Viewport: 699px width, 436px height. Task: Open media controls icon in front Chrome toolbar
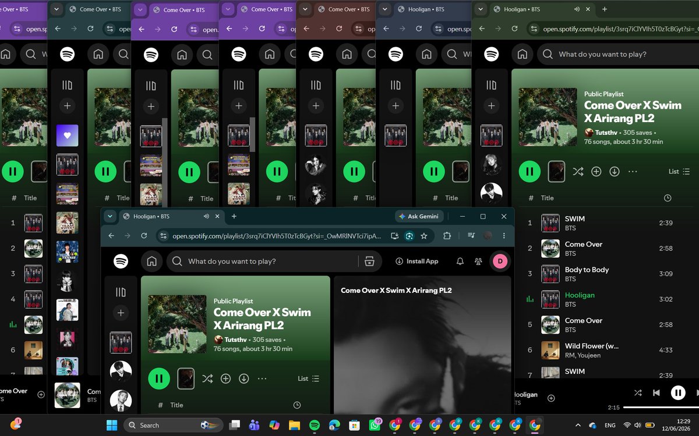click(471, 236)
